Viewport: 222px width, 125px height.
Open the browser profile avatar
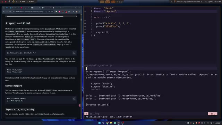tap(77, 11)
